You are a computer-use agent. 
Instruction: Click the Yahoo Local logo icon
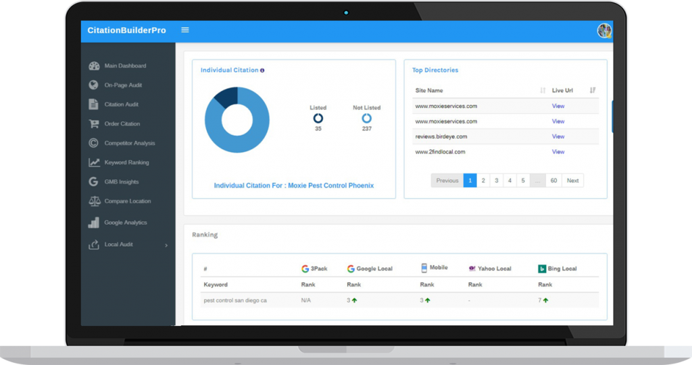(472, 269)
